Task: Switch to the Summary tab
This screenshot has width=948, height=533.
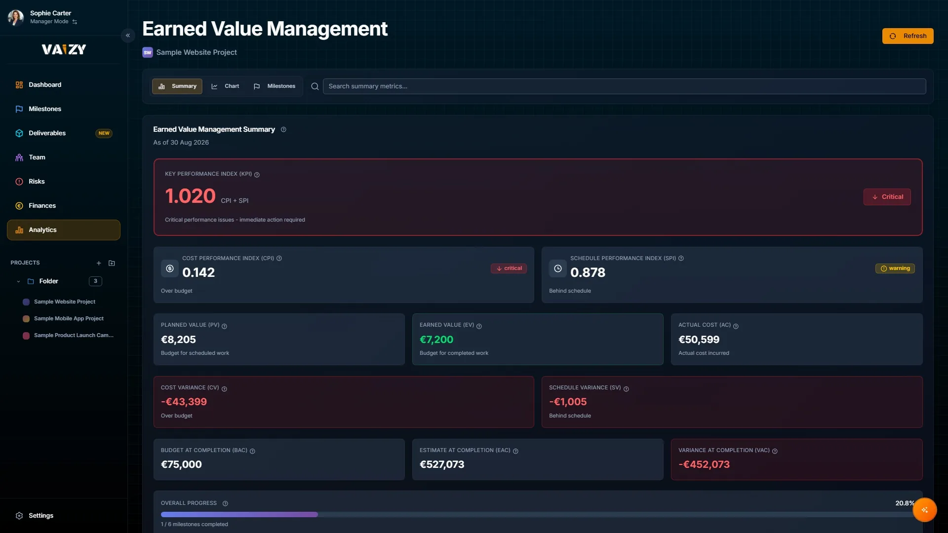Action: 177,86
